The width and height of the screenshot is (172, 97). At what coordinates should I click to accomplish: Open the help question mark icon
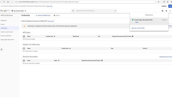click(162, 11)
